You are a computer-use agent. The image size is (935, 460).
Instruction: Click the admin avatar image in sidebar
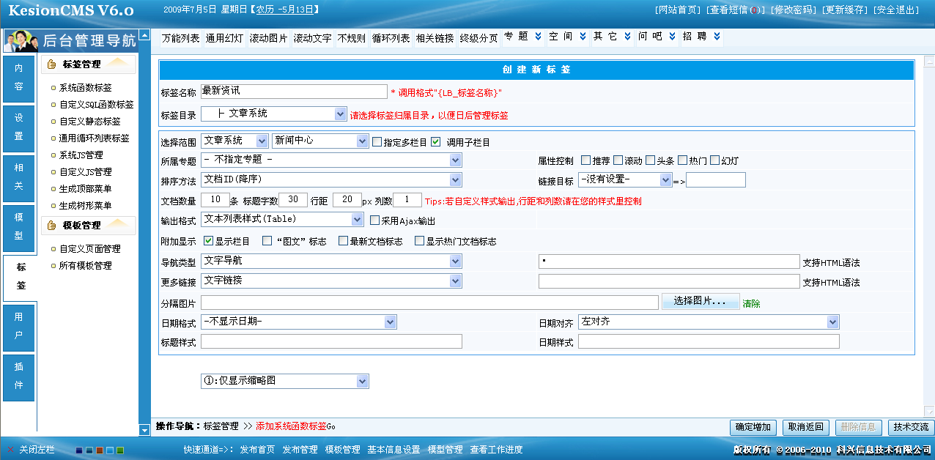[20, 41]
